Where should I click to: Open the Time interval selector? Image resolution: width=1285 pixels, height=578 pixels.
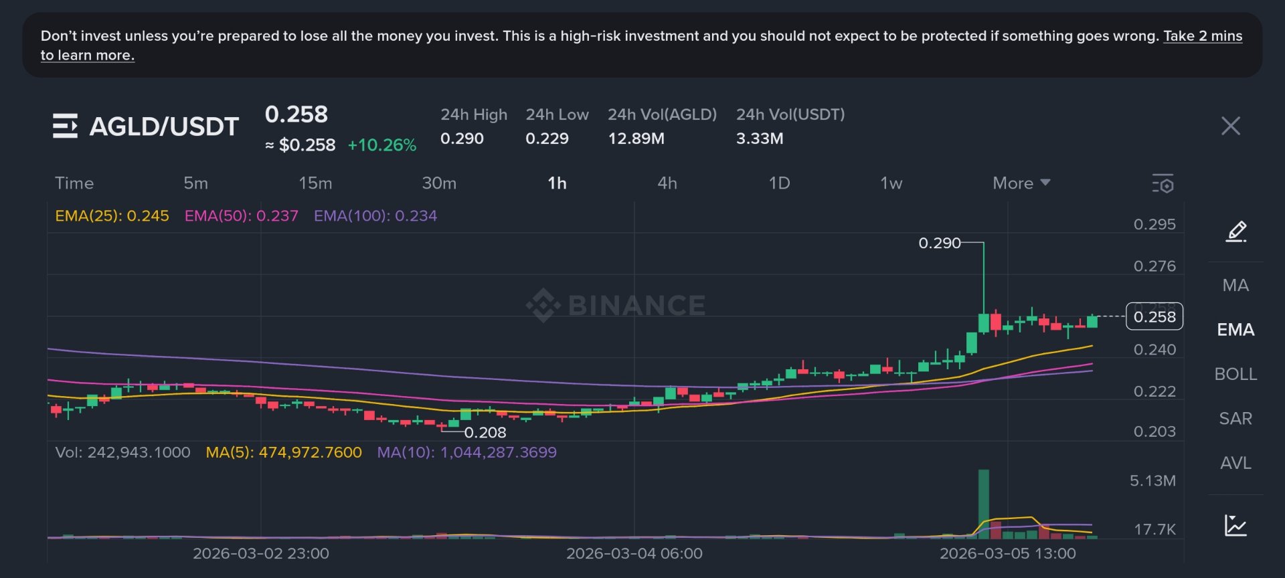click(75, 183)
